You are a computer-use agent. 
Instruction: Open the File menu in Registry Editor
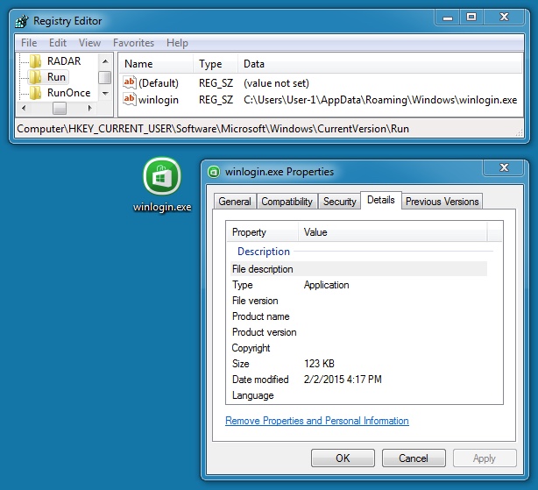click(x=29, y=43)
